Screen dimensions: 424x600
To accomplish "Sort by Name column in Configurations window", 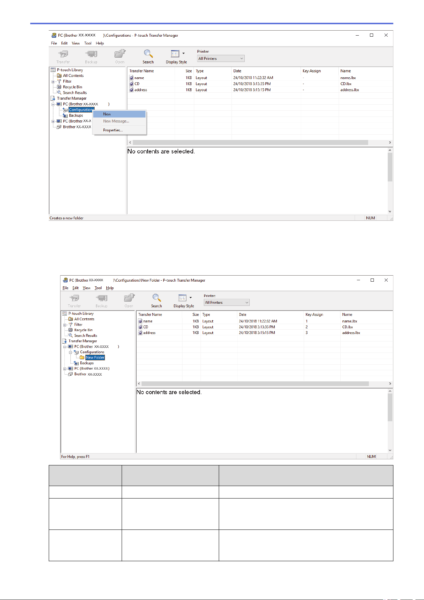I will click(x=365, y=71).
